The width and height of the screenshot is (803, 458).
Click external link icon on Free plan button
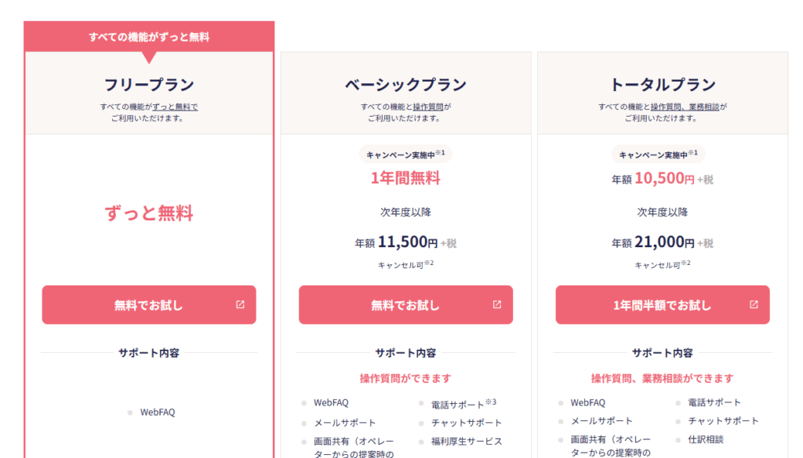[x=240, y=305]
